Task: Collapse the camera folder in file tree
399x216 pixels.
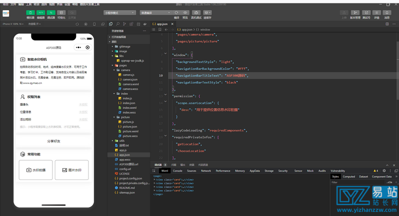Action: point(125,70)
